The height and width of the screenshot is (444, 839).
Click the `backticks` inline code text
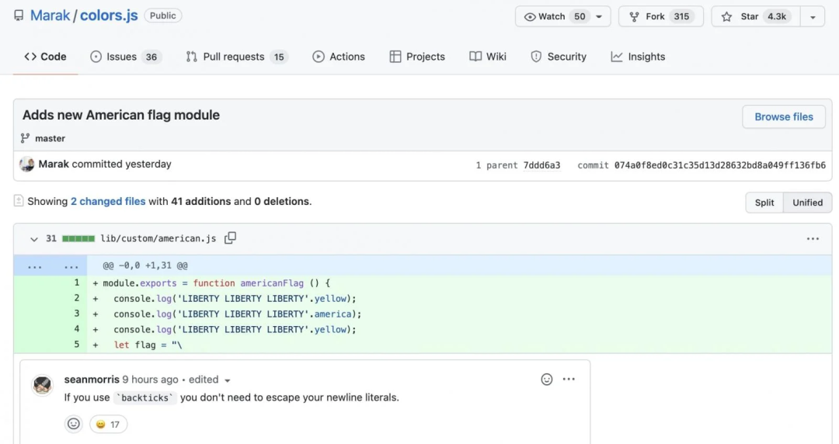point(145,398)
